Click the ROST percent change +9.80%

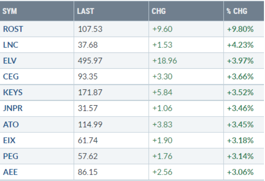[x=240, y=29]
